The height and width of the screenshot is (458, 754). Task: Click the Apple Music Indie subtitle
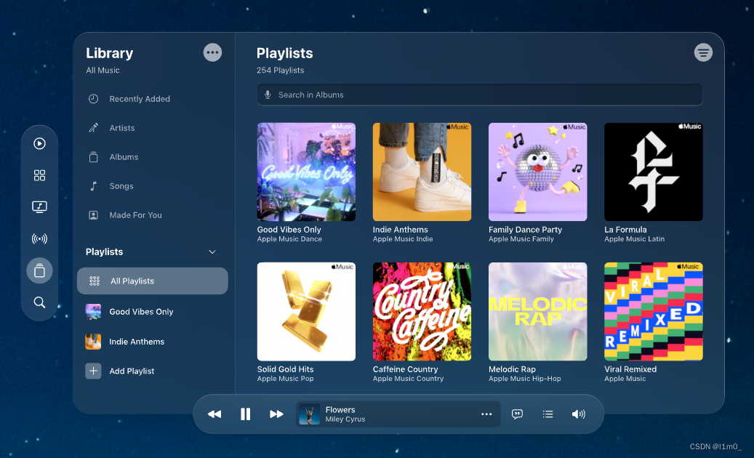point(403,239)
